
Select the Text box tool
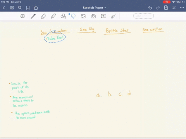point(103,16)
